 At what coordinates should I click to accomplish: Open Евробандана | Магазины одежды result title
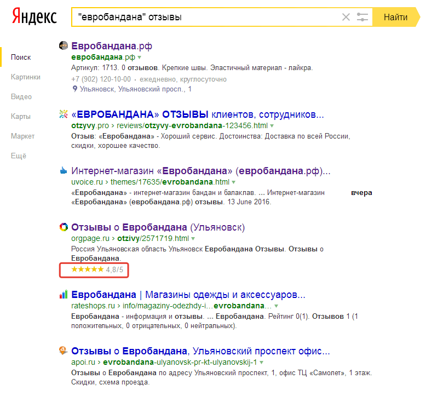click(x=188, y=295)
